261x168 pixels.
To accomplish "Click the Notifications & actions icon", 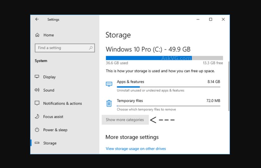I will [x=37, y=103].
